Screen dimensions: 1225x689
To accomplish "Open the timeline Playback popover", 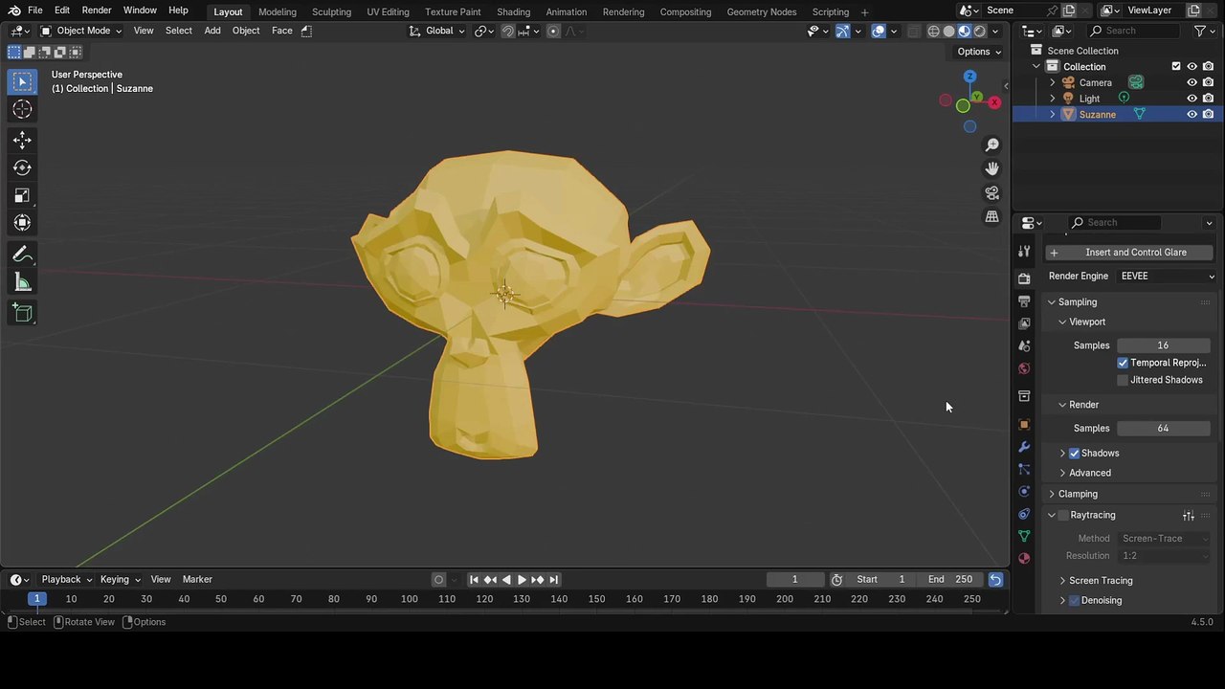I will 66,579.
